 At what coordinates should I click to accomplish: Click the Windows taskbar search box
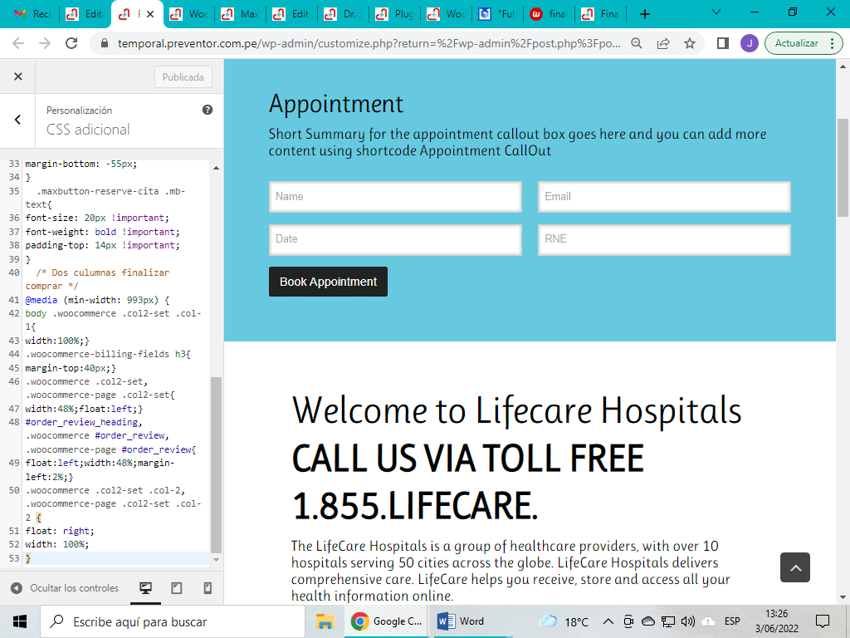tap(173, 621)
